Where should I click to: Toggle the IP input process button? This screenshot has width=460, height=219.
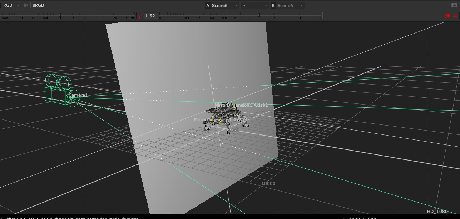pyautogui.click(x=26, y=5)
